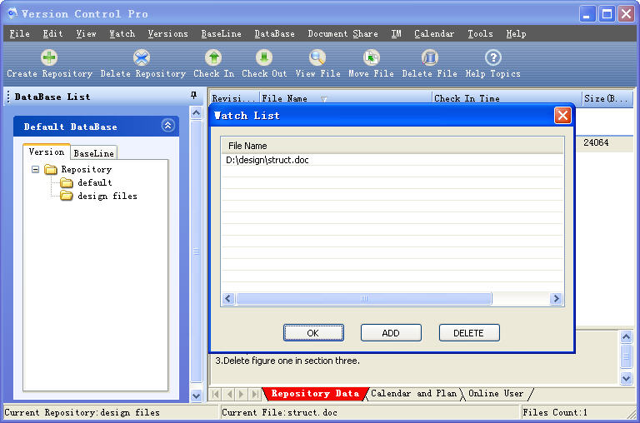Click the Size column header
Screen dimensions: 640x423
point(607,98)
